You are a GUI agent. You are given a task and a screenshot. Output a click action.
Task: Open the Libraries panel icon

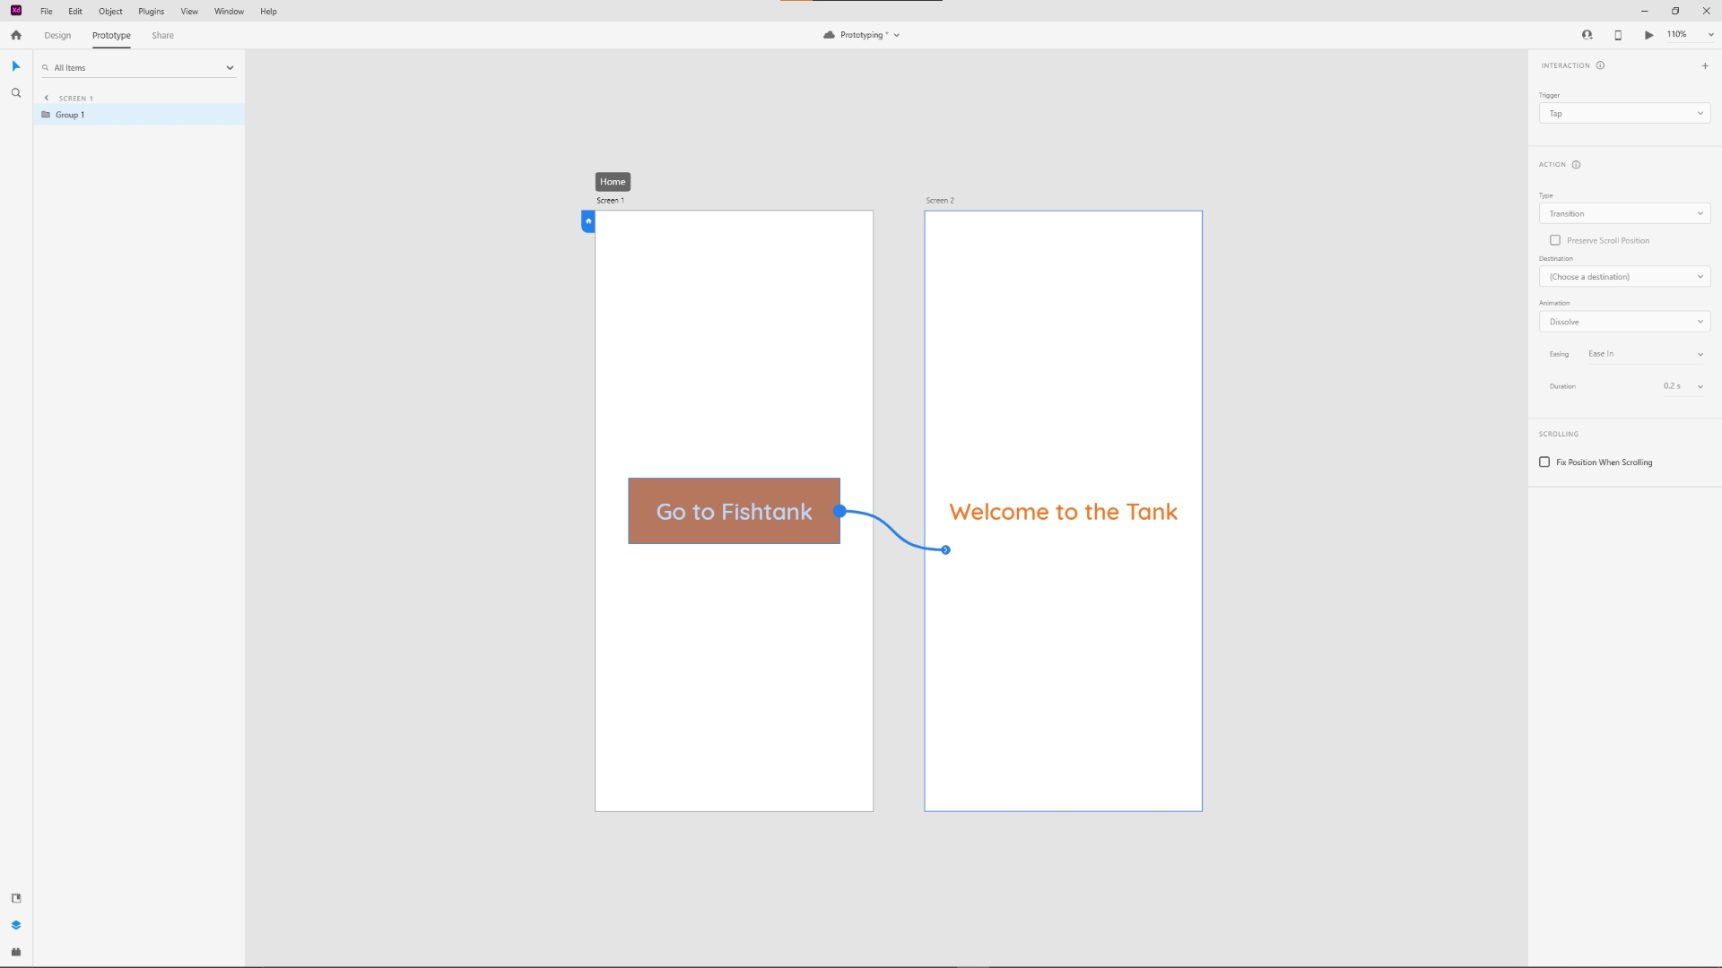16,898
